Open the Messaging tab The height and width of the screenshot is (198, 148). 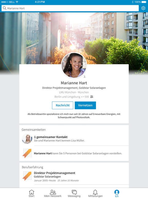pos(74,193)
